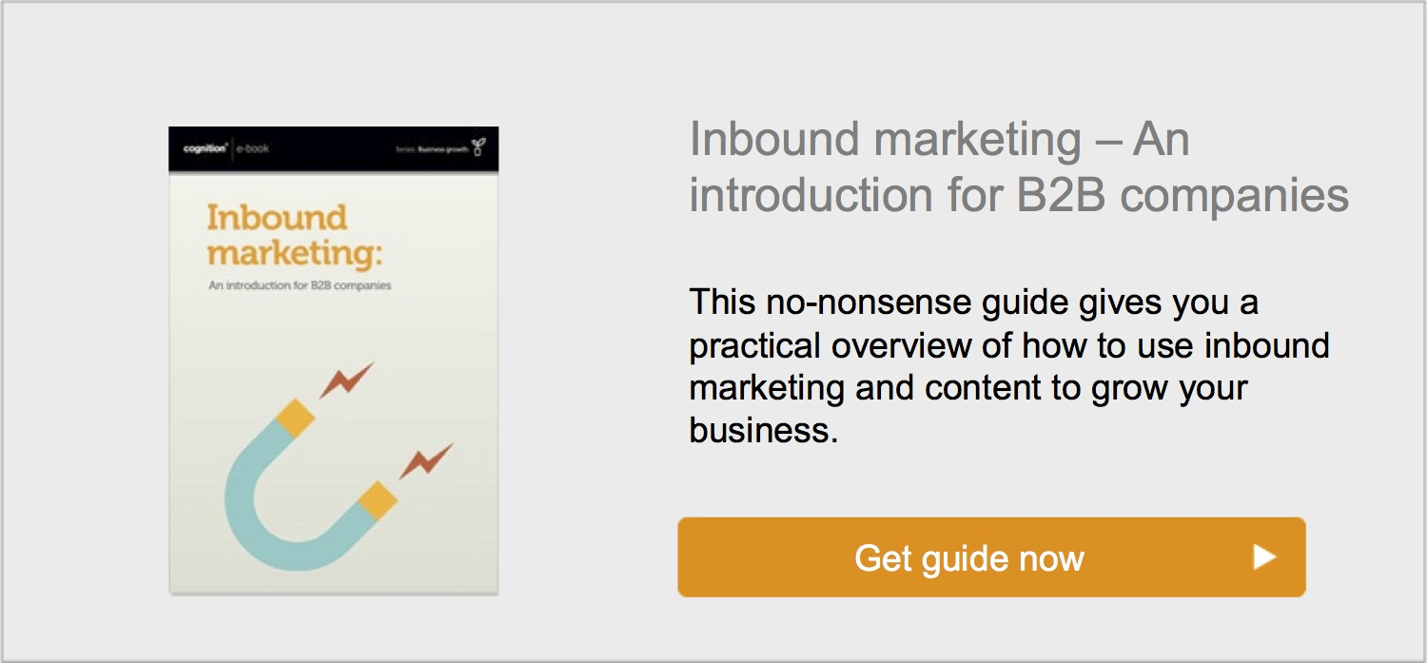Click the upper lightning bolt by the magnet
Viewport: 1427px width, 663px height.
click(345, 380)
